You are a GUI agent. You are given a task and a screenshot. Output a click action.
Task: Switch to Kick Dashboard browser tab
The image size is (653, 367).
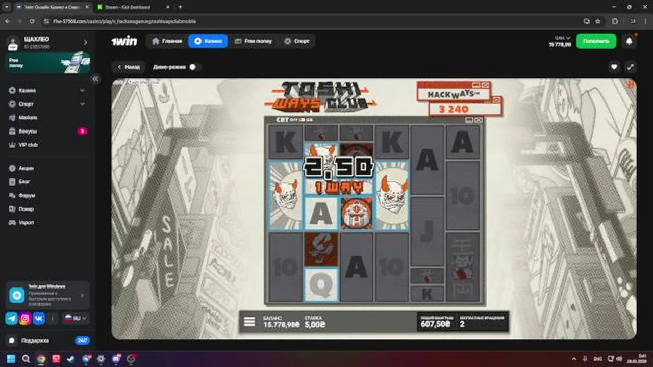[x=133, y=7]
